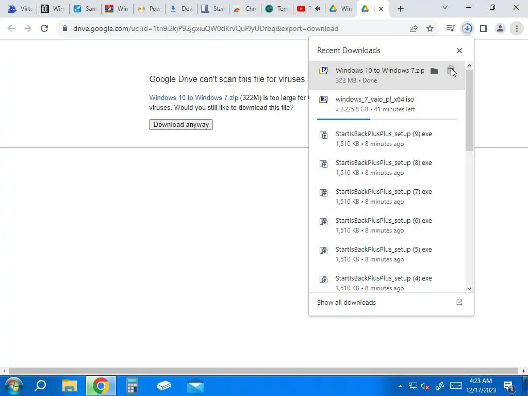Click the page horizontal scrollbar
The width and height of the screenshot is (528, 396).
coord(263,371)
